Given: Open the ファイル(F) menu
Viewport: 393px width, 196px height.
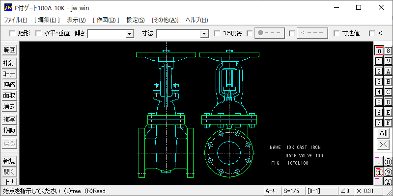Looking at the screenshot, I should click(16, 20).
